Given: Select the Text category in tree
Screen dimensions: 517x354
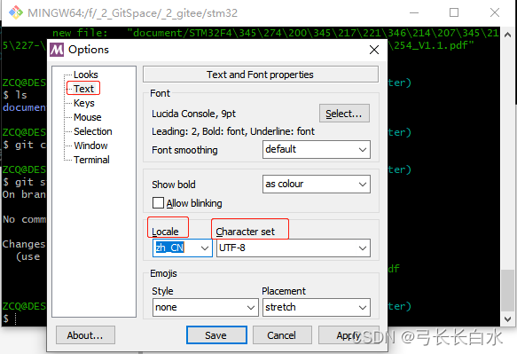Looking at the screenshot, I should coord(83,89).
